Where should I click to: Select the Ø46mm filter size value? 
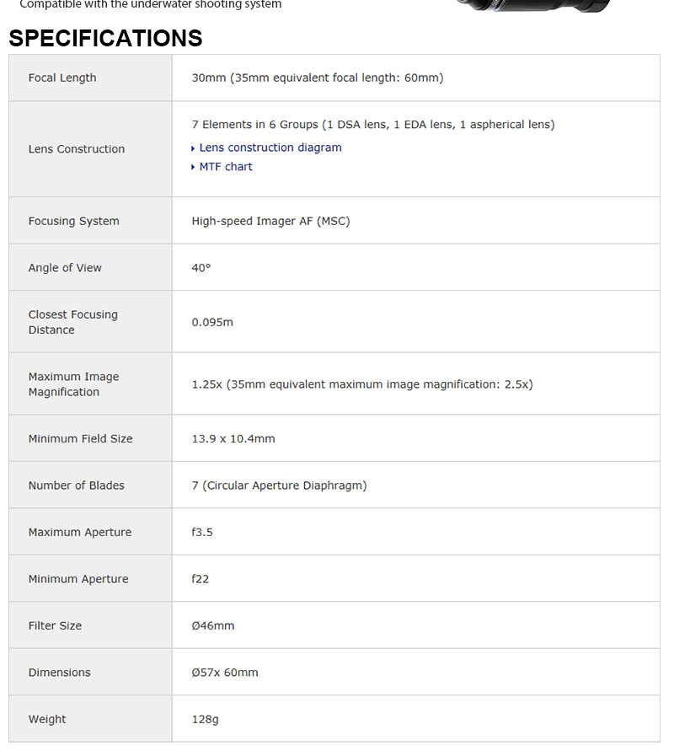[213, 625]
